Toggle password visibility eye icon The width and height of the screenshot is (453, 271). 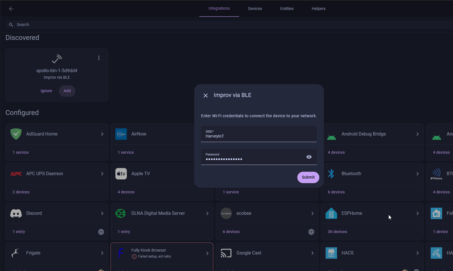[309, 157]
